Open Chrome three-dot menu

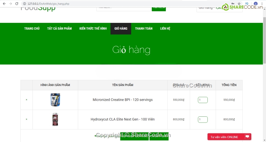[262, 4]
